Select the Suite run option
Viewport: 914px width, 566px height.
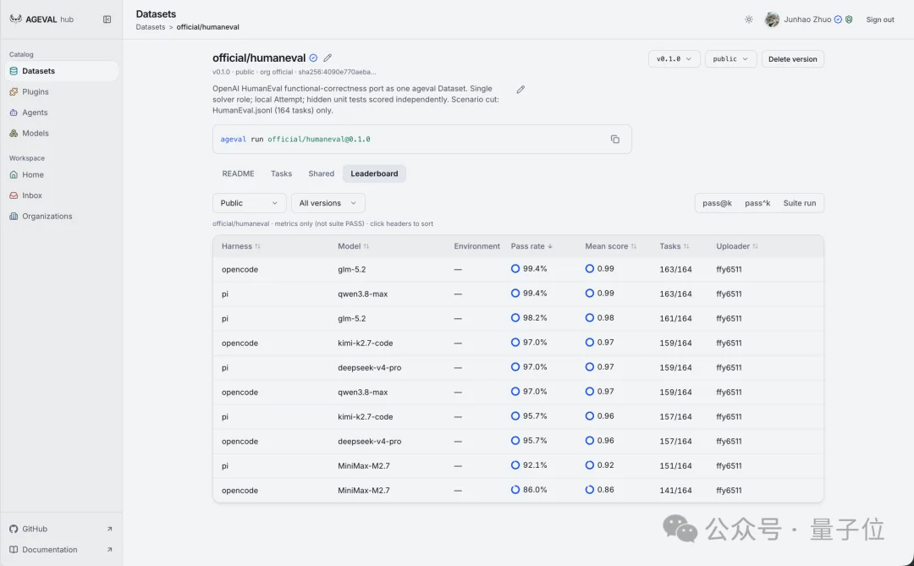(x=799, y=203)
